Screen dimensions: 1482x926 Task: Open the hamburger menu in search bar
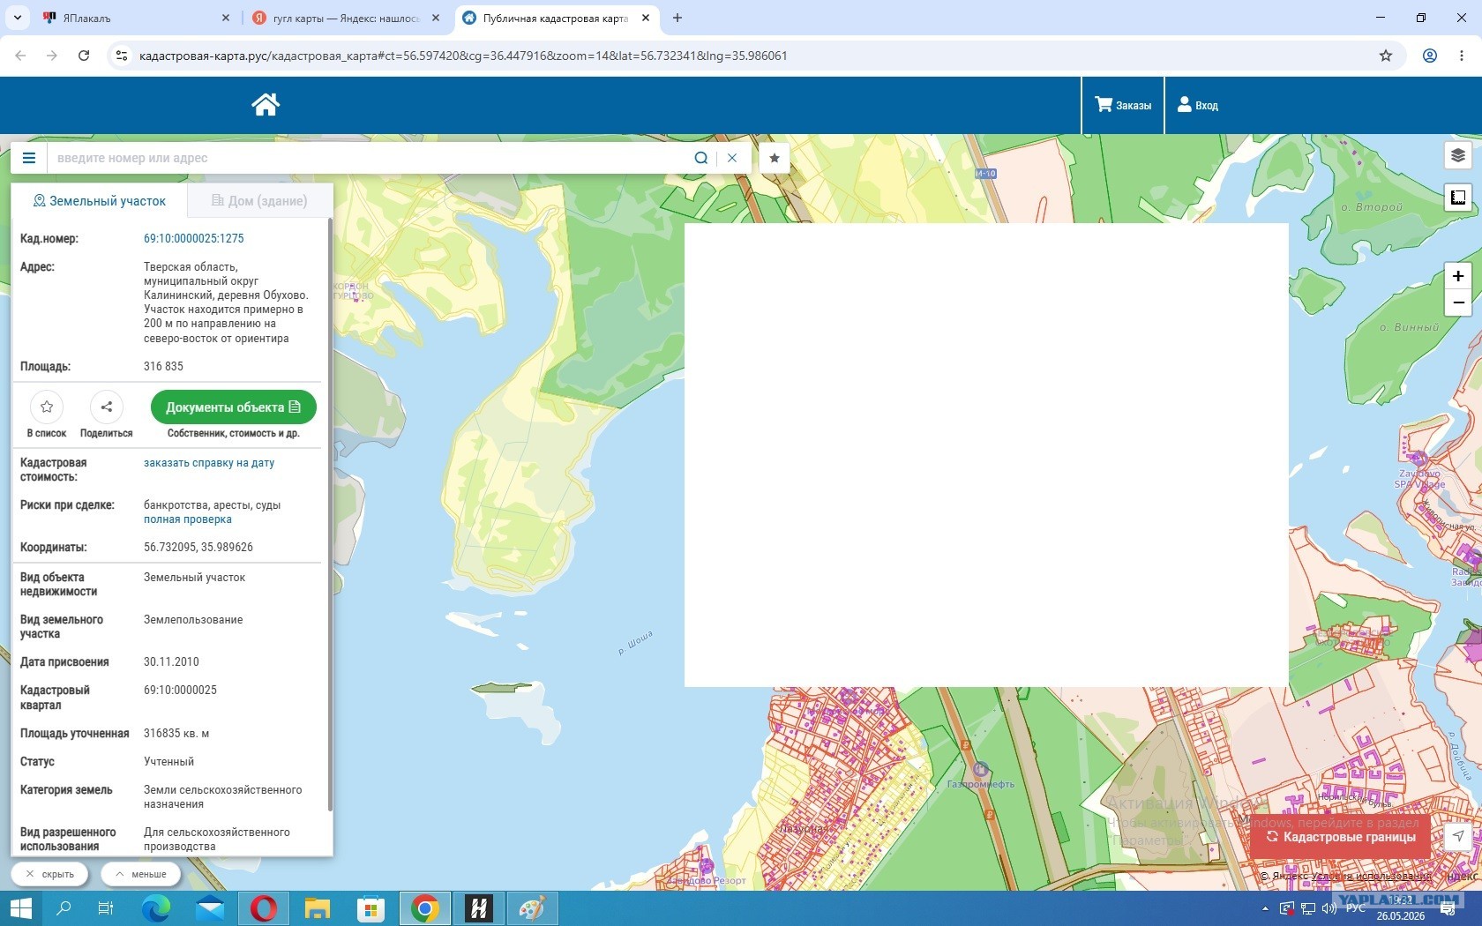[x=29, y=158]
